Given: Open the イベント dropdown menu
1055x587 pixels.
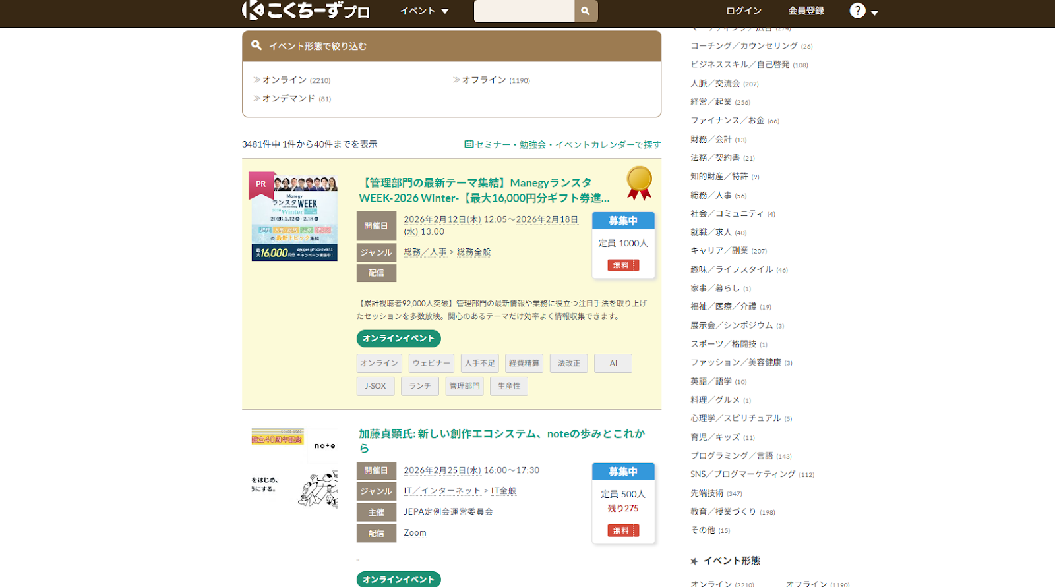Looking at the screenshot, I should [424, 11].
